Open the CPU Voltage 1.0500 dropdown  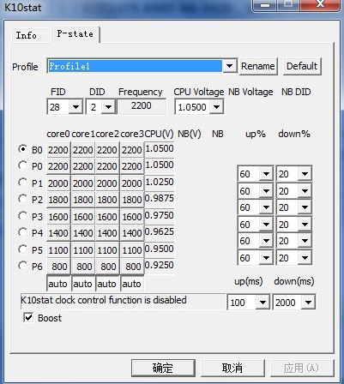[x=217, y=107]
